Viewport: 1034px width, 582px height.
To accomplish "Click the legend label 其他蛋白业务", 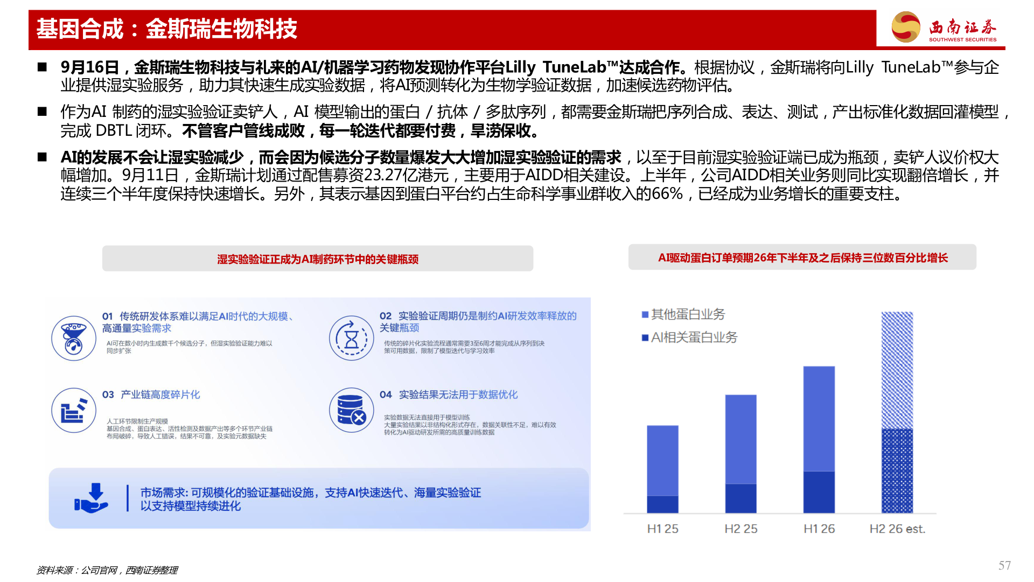I will pos(688,315).
